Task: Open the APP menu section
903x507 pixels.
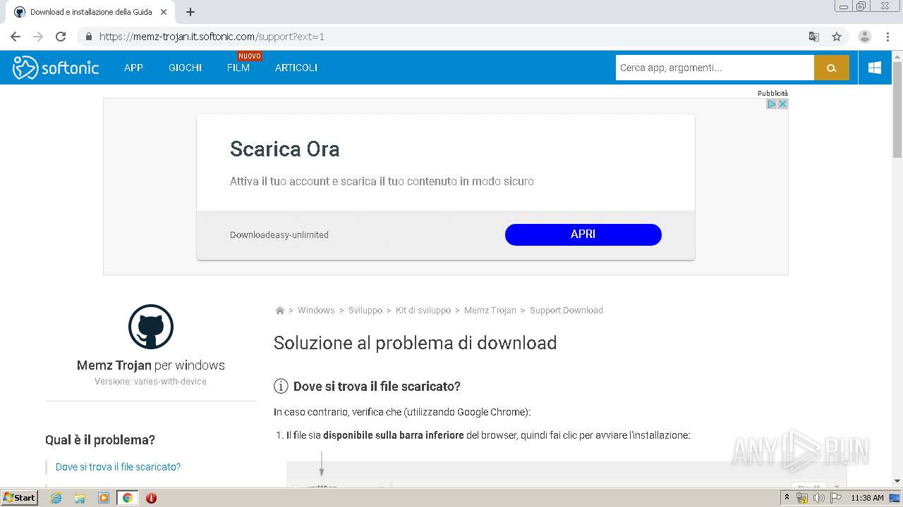Action: (133, 68)
